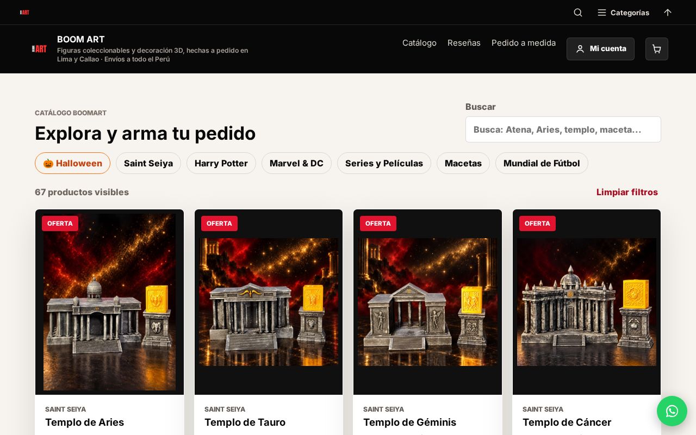Click SAINT SEIYA label above Templo de Aries
This screenshot has width=696, height=435.
pyautogui.click(x=65, y=409)
